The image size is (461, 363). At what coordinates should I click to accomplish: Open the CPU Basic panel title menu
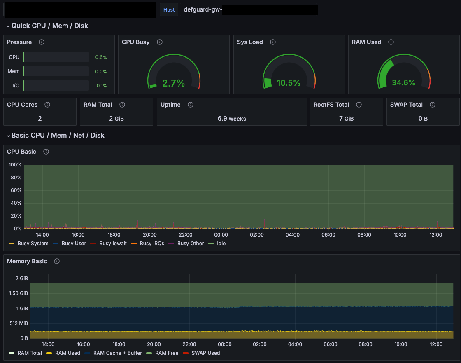22,152
